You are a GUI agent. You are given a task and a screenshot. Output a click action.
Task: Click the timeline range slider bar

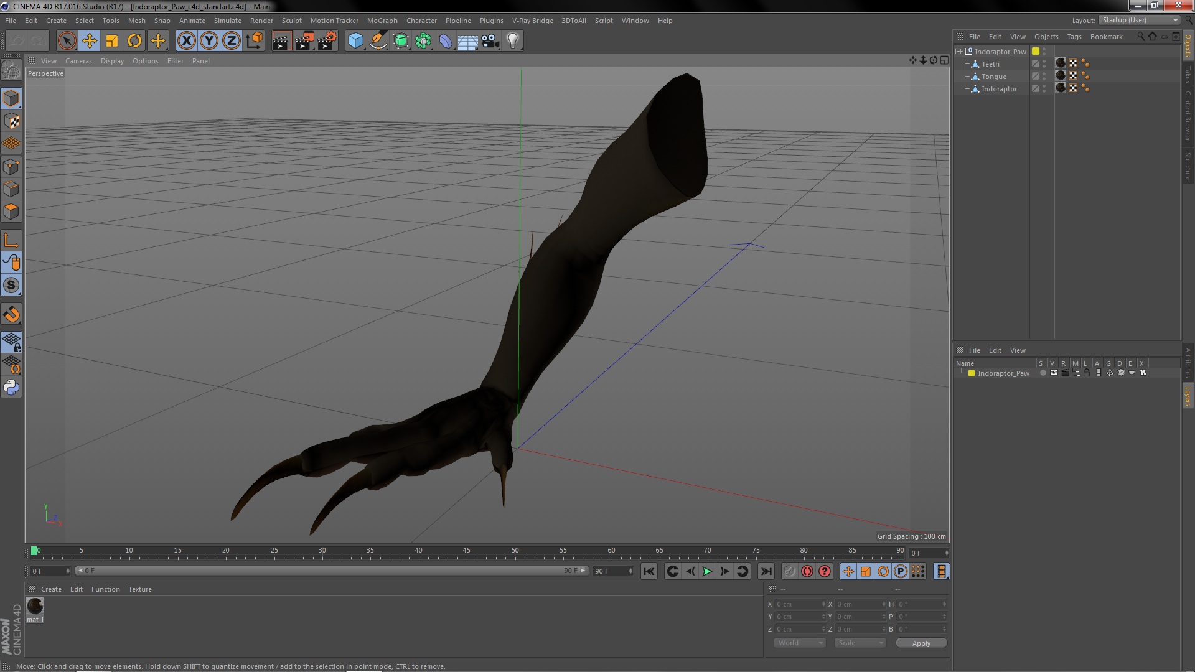coord(331,571)
